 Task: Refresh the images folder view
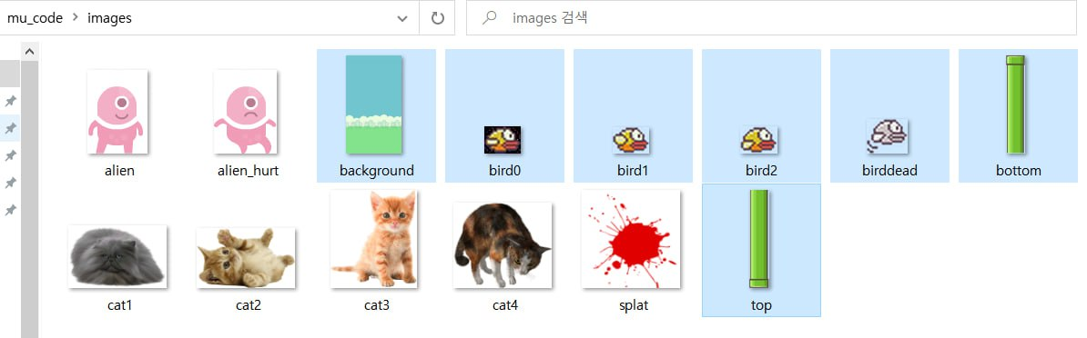point(437,19)
